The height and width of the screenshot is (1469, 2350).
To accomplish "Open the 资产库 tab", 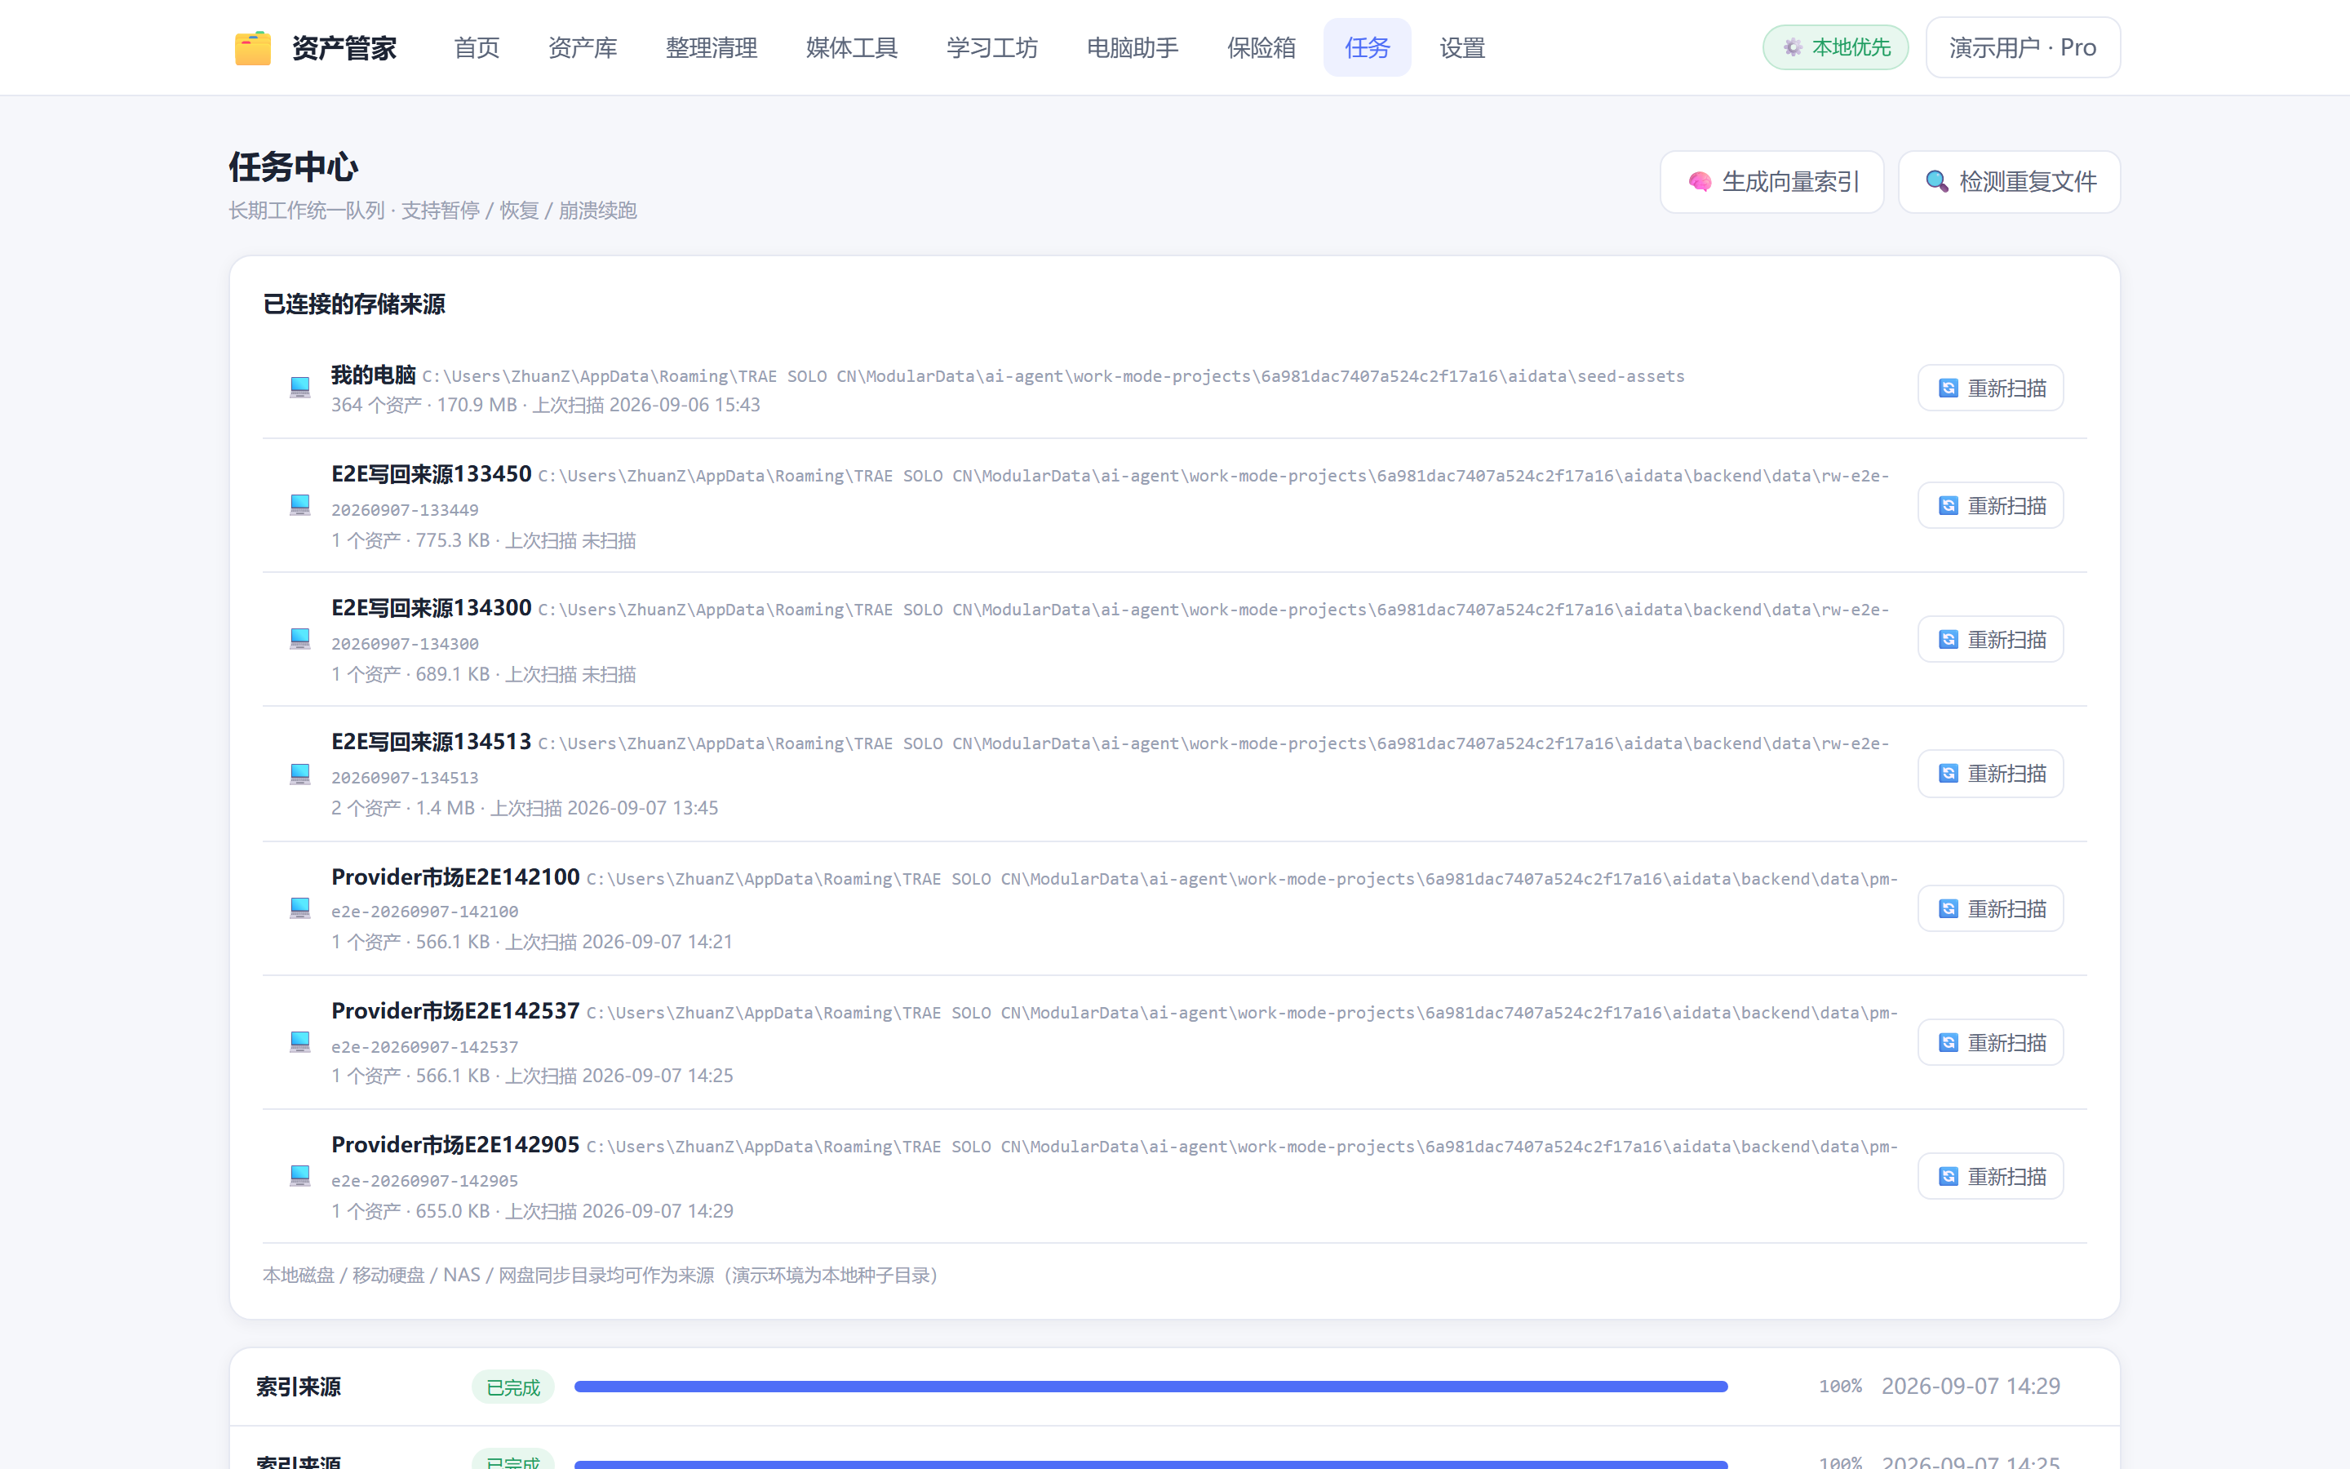I will pyautogui.click(x=583, y=47).
